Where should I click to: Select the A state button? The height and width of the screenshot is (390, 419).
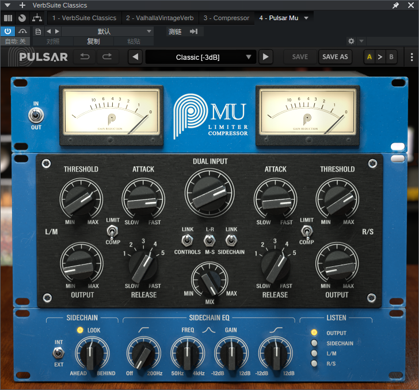[370, 56]
